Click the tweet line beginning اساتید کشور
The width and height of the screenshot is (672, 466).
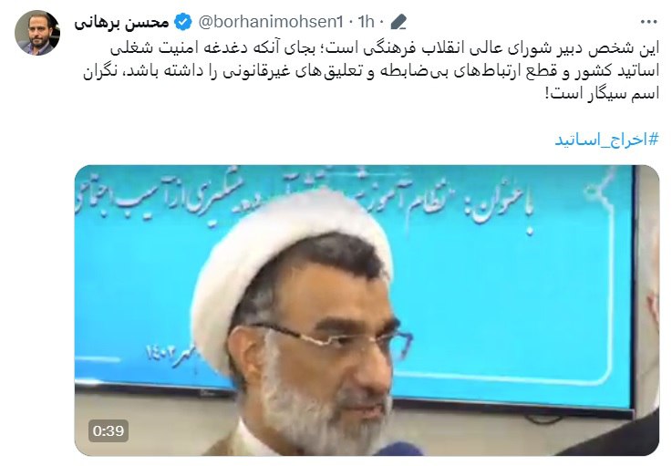coord(371,72)
